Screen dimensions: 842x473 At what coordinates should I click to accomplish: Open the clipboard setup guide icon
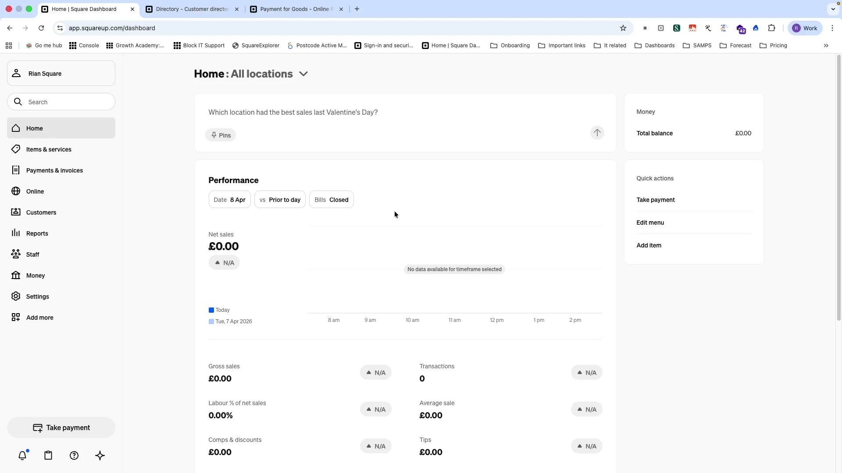[48, 455]
